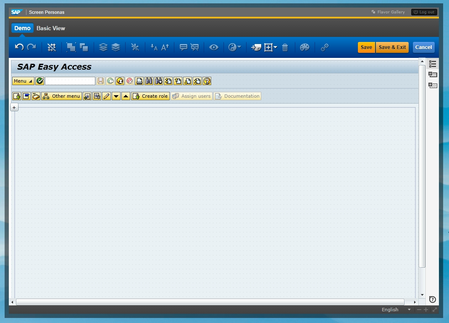Open the list view panel icon in sidebar
The width and height of the screenshot is (449, 323).
432,64
